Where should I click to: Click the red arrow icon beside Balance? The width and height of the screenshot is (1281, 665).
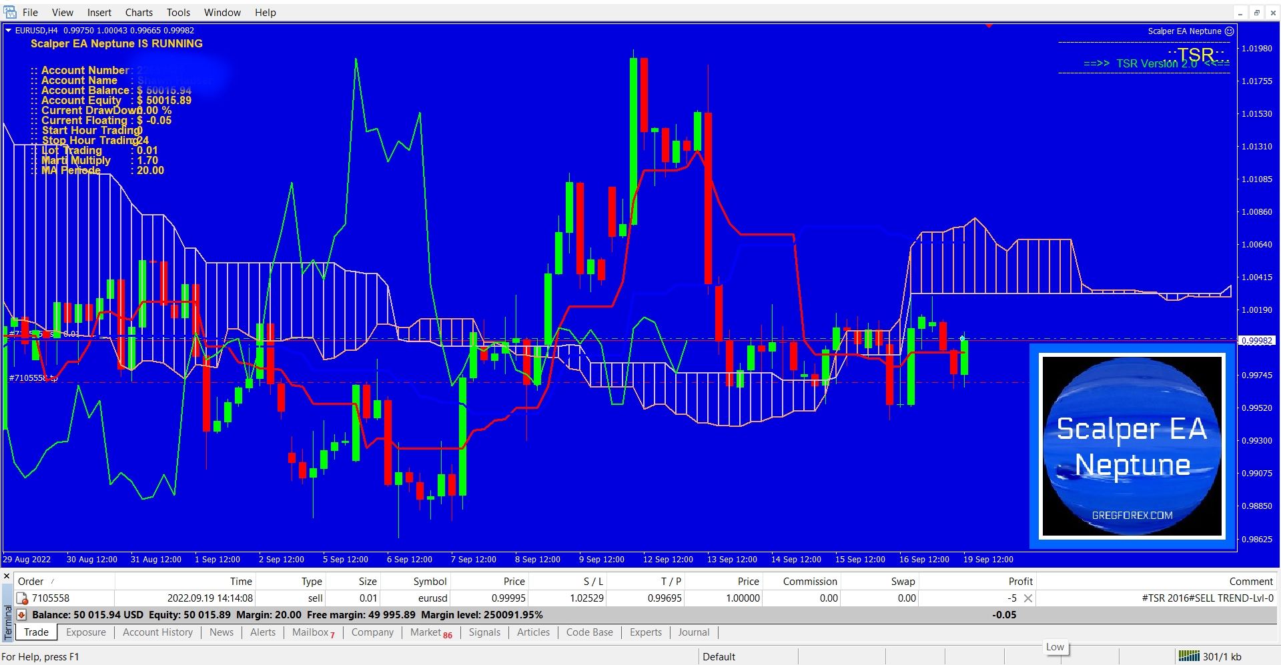point(21,615)
